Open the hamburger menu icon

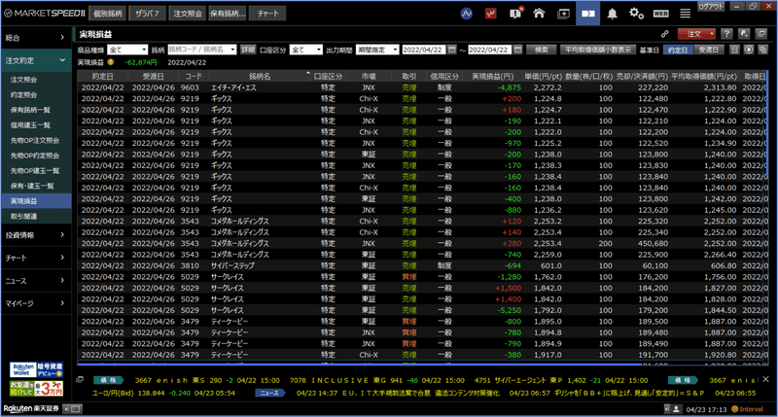[x=686, y=14]
